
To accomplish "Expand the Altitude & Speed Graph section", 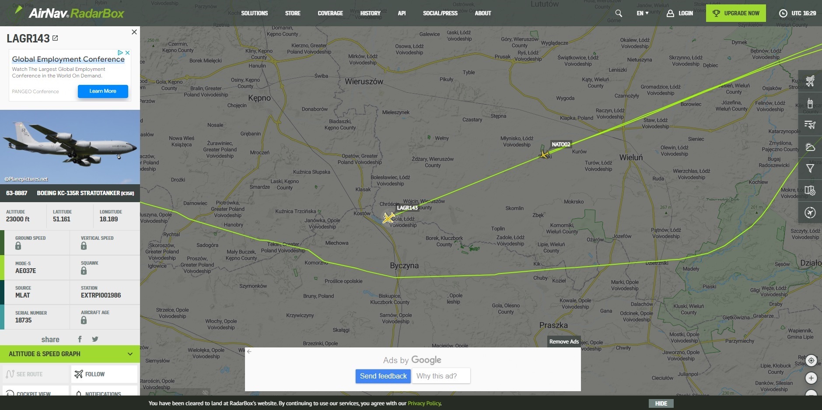I will pyautogui.click(x=70, y=354).
